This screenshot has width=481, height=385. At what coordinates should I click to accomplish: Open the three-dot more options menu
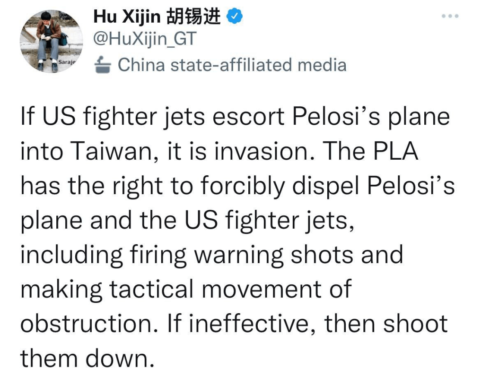[450, 16]
